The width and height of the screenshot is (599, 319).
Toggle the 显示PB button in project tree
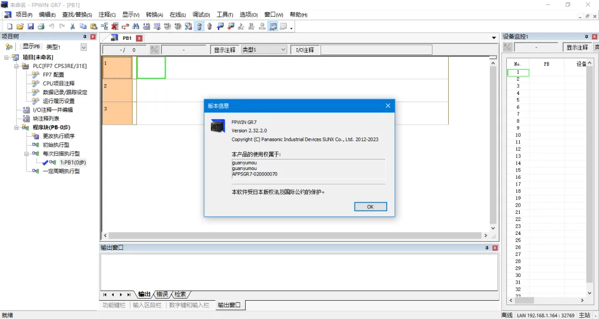[x=31, y=47]
